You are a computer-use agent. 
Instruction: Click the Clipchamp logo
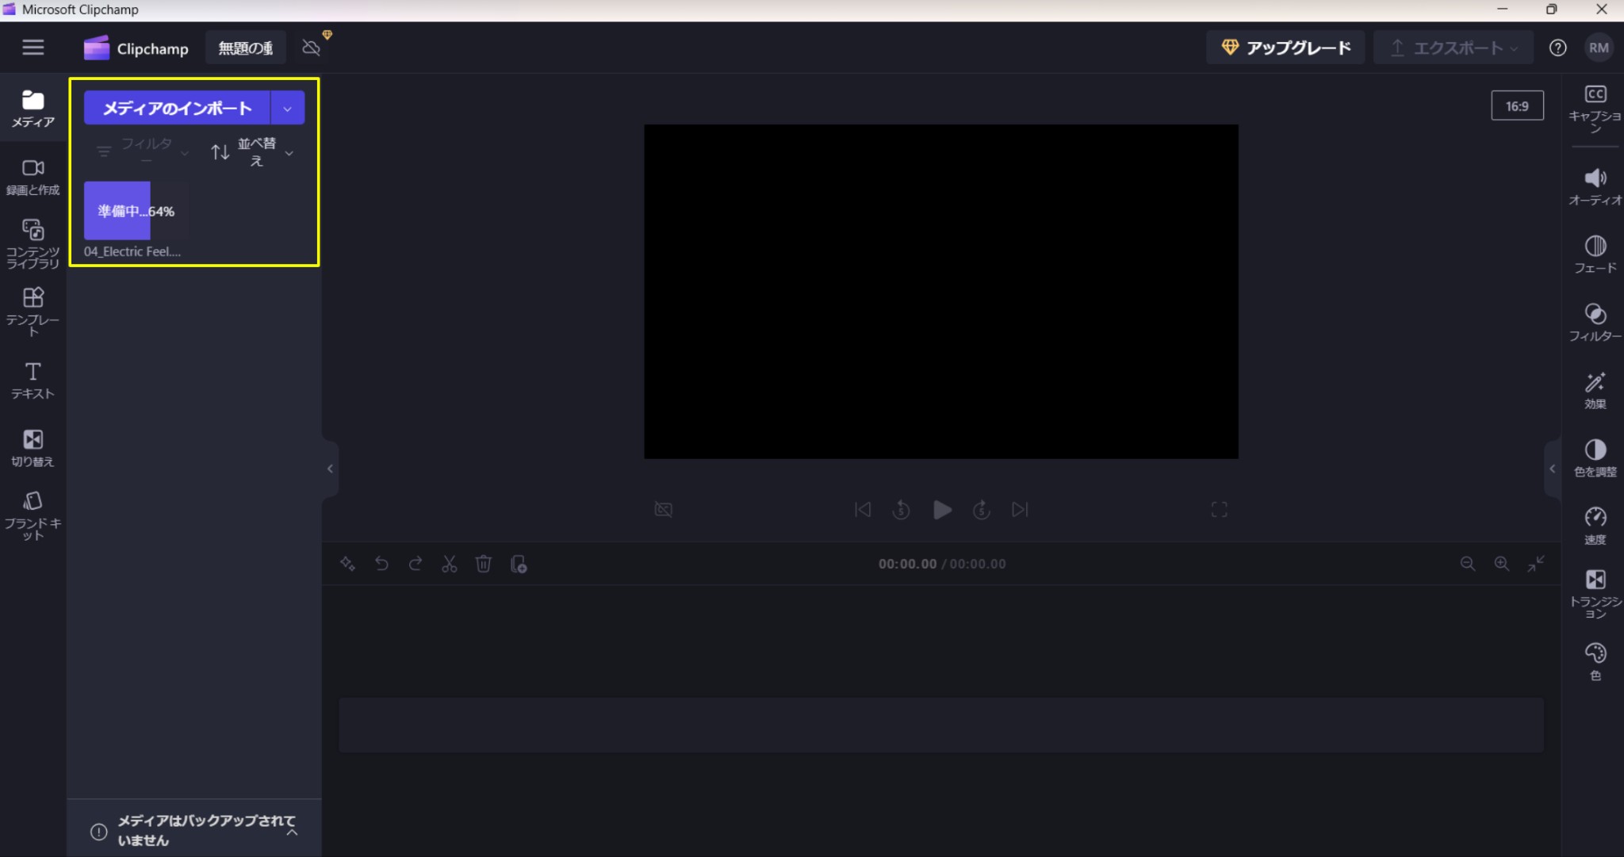pyautogui.click(x=136, y=48)
